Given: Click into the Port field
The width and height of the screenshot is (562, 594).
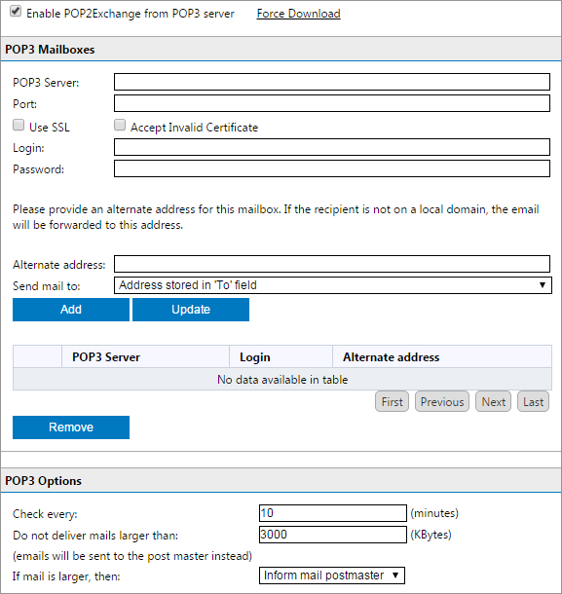Looking at the screenshot, I should [x=332, y=103].
